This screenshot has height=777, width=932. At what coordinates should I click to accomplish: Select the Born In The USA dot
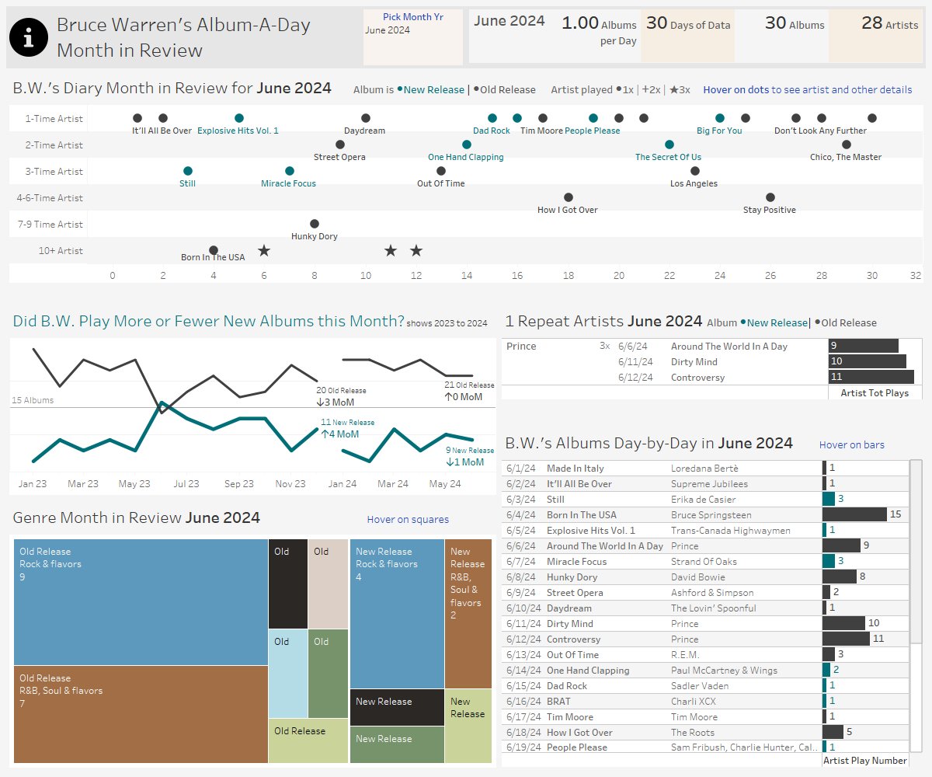point(214,250)
